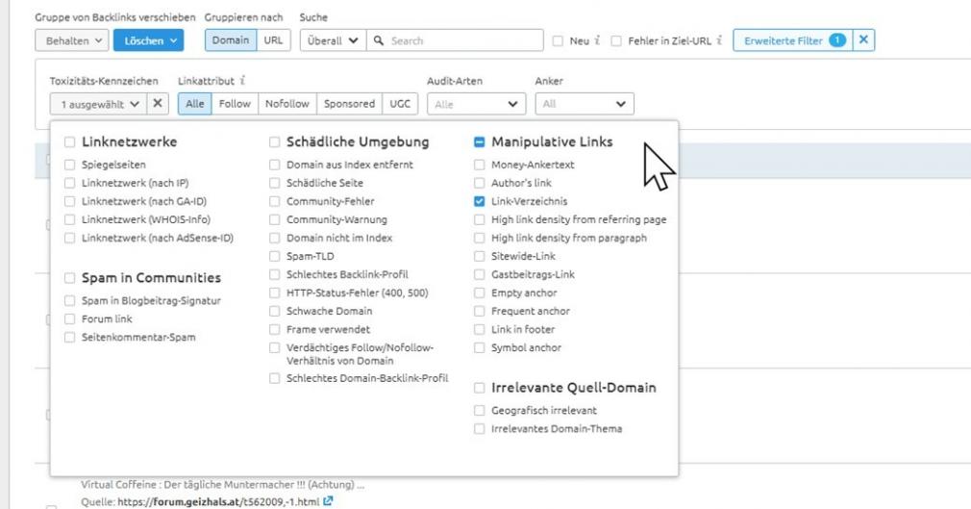The image size is (971, 509).
Task: Toggle the Manipulative Links group checkbox
Action: [x=480, y=142]
